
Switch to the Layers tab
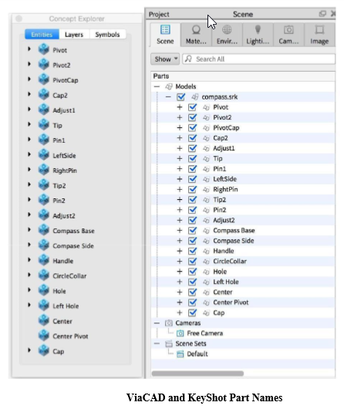click(x=74, y=35)
